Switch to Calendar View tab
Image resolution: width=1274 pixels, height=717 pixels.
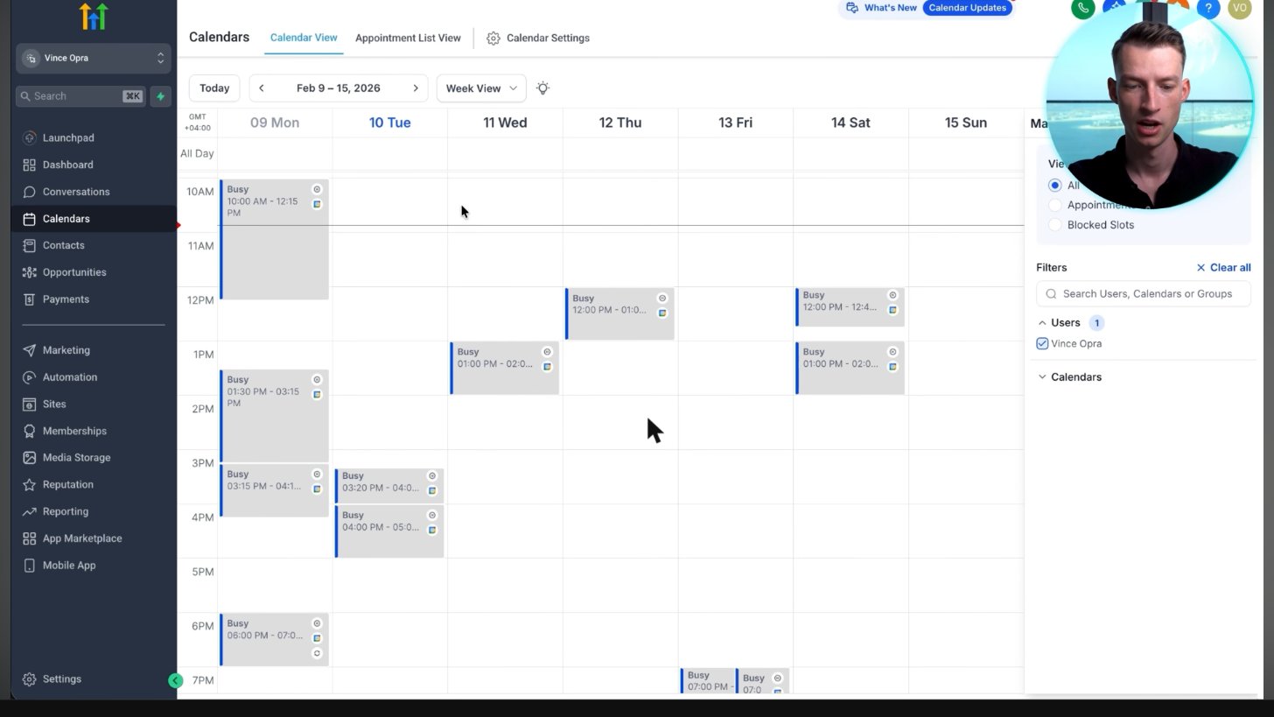click(x=304, y=38)
